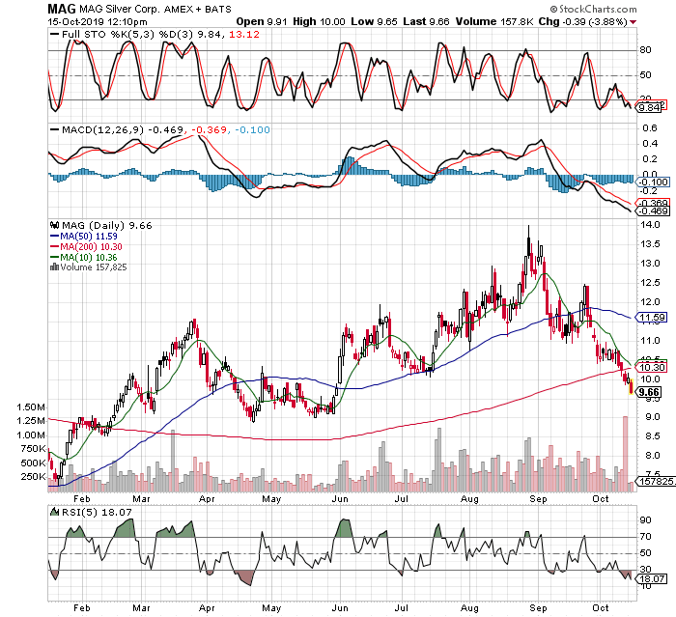
Task: Click the High 10.00 value
Action: click(x=319, y=21)
